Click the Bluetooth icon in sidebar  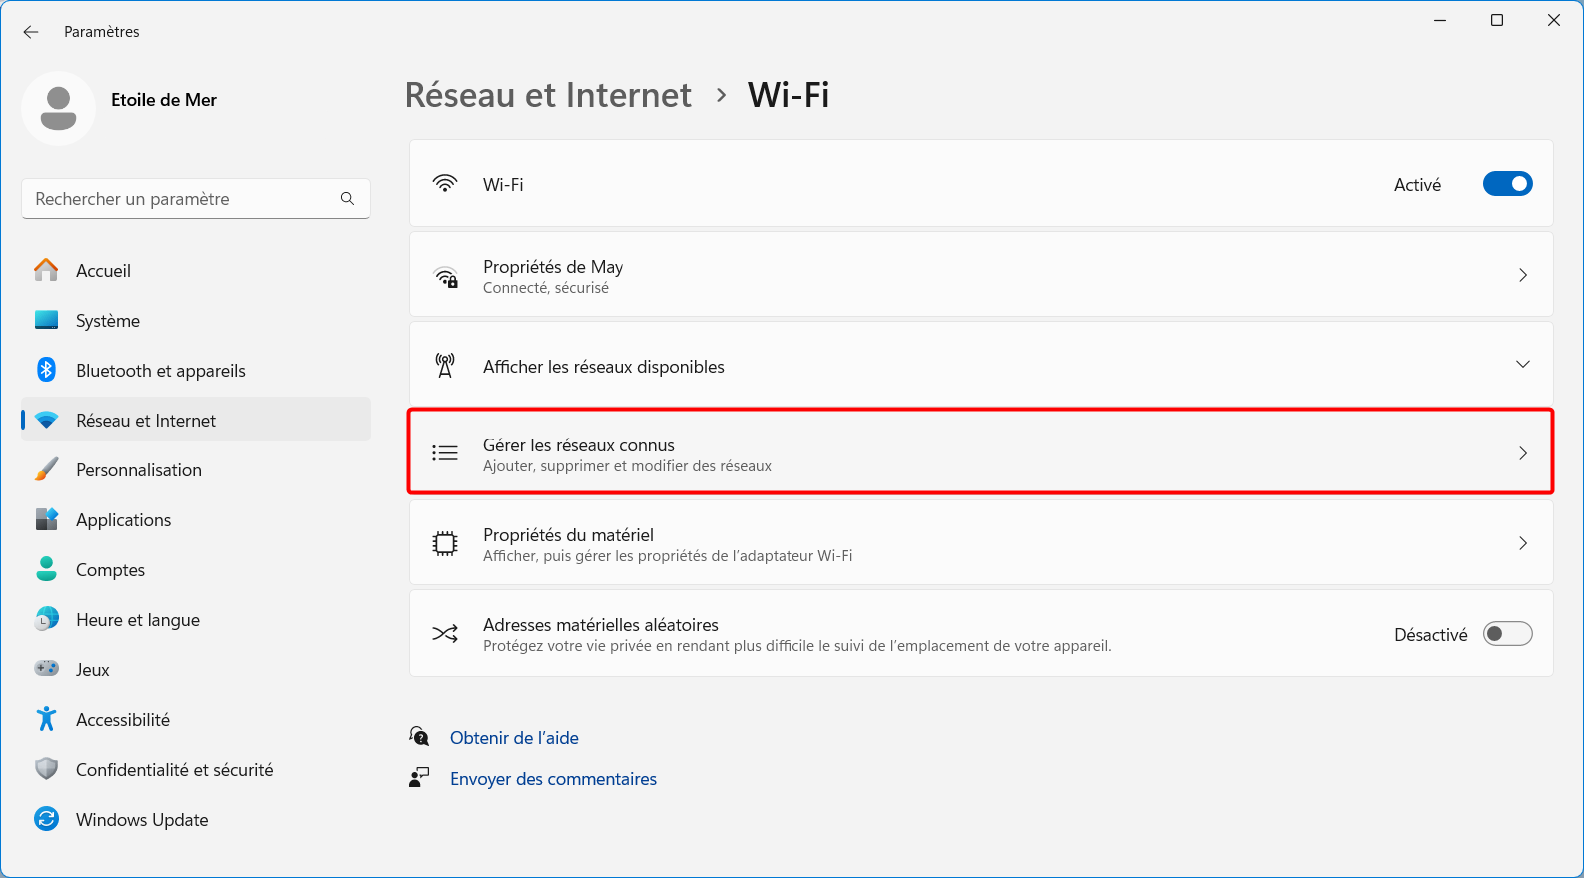point(46,370)
